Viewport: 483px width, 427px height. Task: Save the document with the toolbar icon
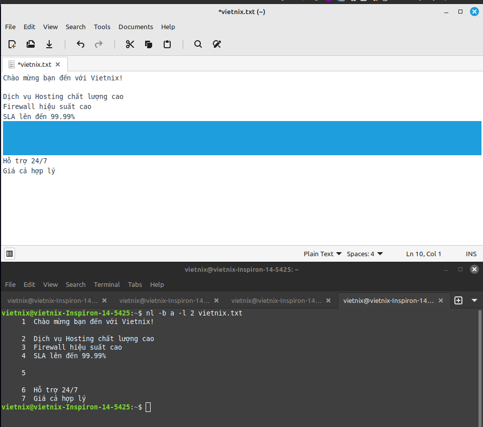(49, 44)
